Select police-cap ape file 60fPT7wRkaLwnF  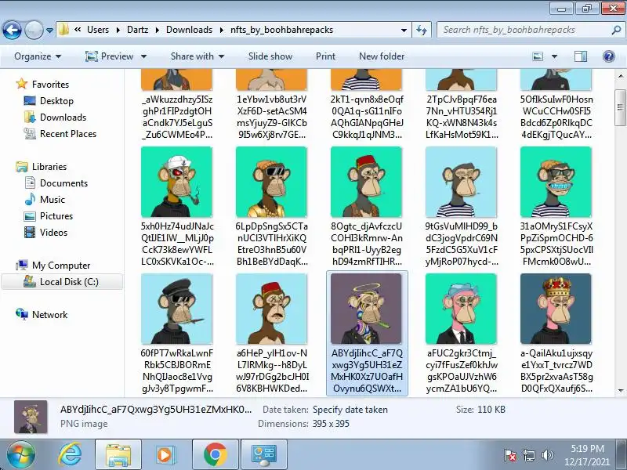point(177,309)
